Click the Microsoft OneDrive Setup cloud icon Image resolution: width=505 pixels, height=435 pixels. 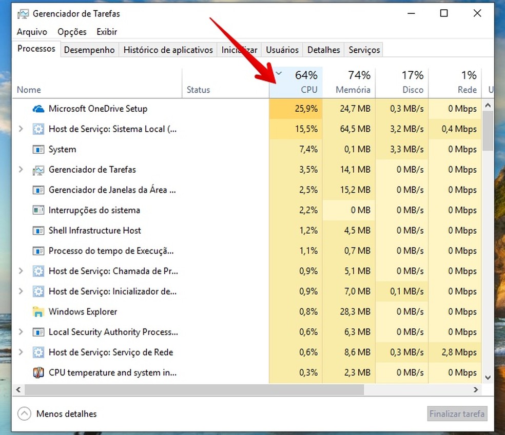[x=38, y=109]
